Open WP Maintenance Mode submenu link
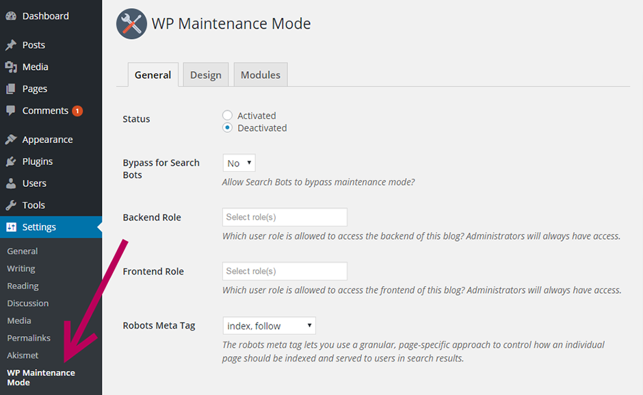The width and height of the screenshot is (643, 395). pos(41,377)
